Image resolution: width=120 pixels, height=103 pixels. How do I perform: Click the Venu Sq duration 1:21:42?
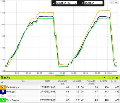(80, 100)
